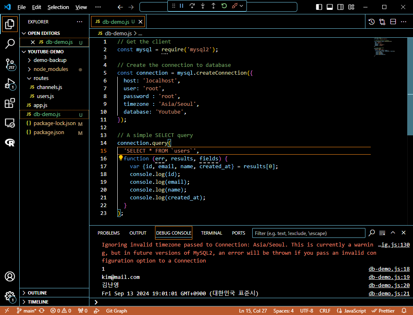Image resolution: width=413 pixels, height=315 pixels.
Task: Open the db-demo.js:21 source link
Action: 389,293
